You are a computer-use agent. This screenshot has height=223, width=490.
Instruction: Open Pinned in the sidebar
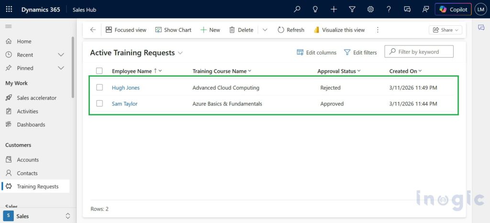coord(25,68)
